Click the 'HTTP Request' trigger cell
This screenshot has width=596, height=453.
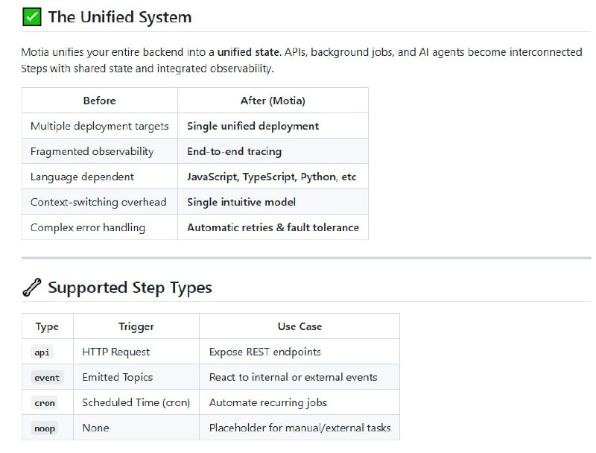pyautogui.click(x=116, y=352)
